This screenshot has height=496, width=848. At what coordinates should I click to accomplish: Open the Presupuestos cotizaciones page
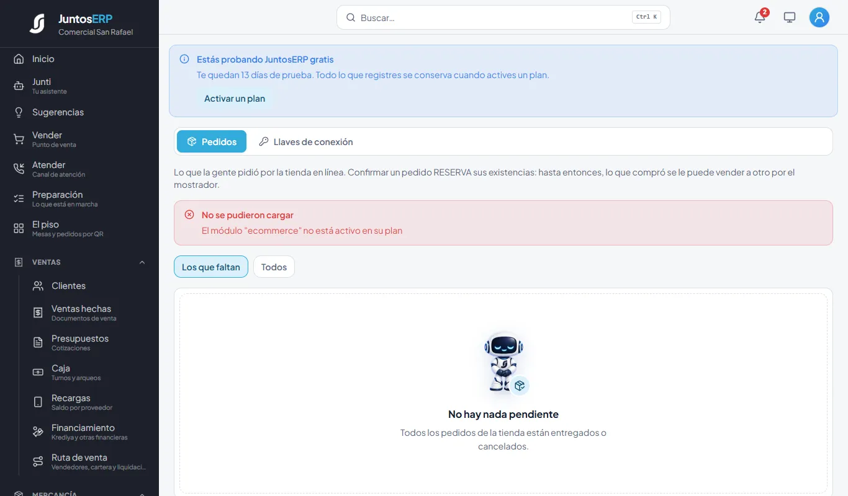coord(89,343)
